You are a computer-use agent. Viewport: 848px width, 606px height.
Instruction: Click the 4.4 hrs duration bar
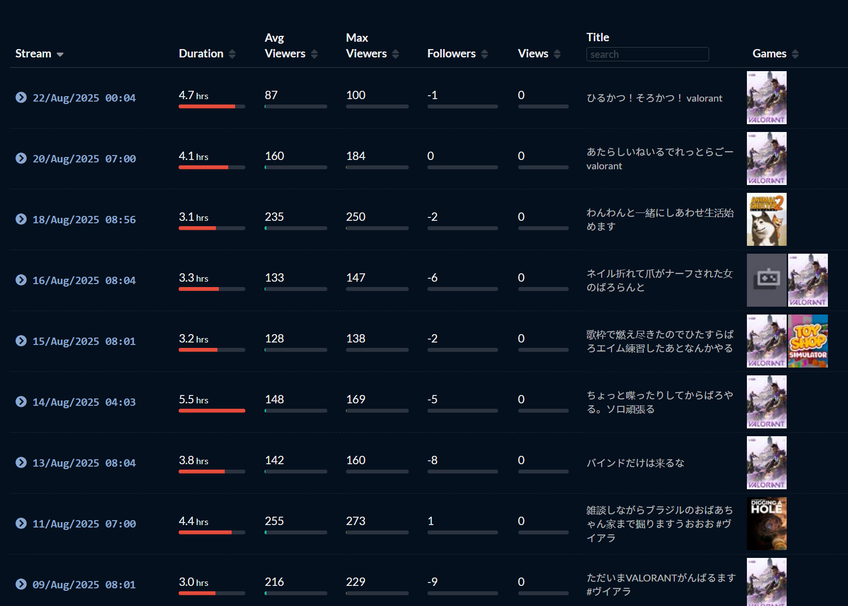[212, 532]
